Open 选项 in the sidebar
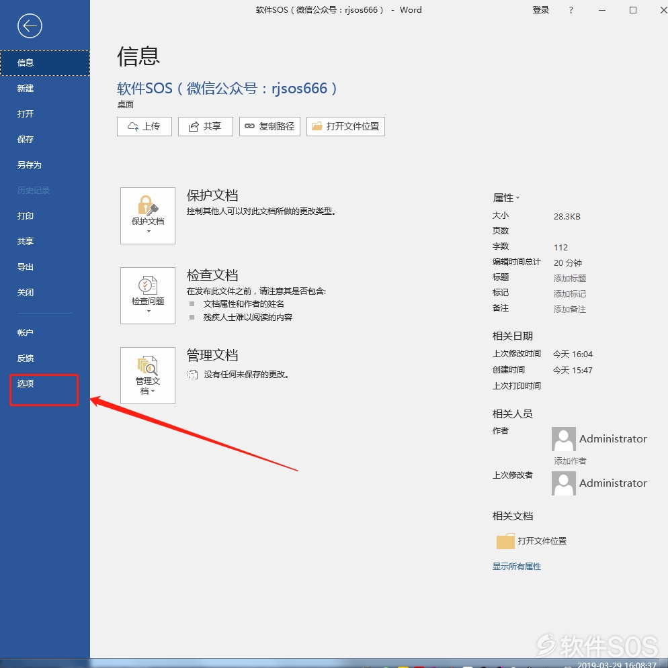Screen dimensions: 668x668 (x=45, y=384)
